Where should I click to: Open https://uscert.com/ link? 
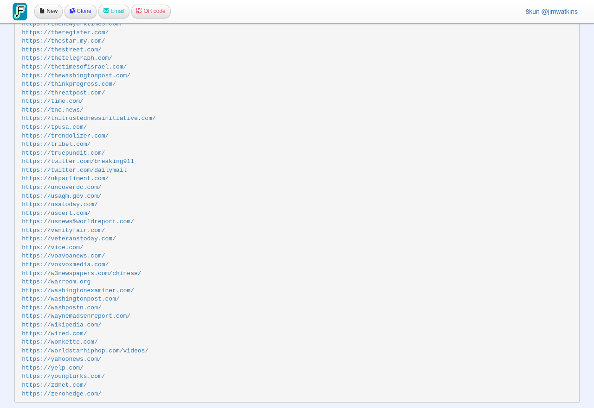tap(56, 213)
